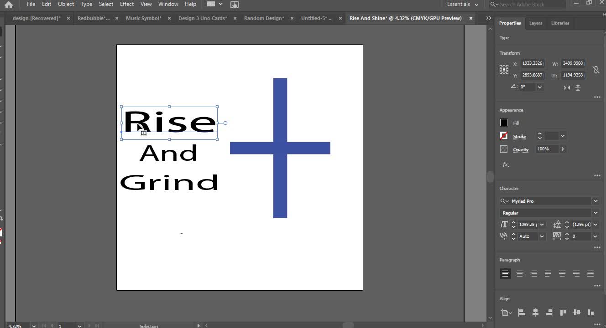Toggle constrain width and height proportions link

(596, 70)
